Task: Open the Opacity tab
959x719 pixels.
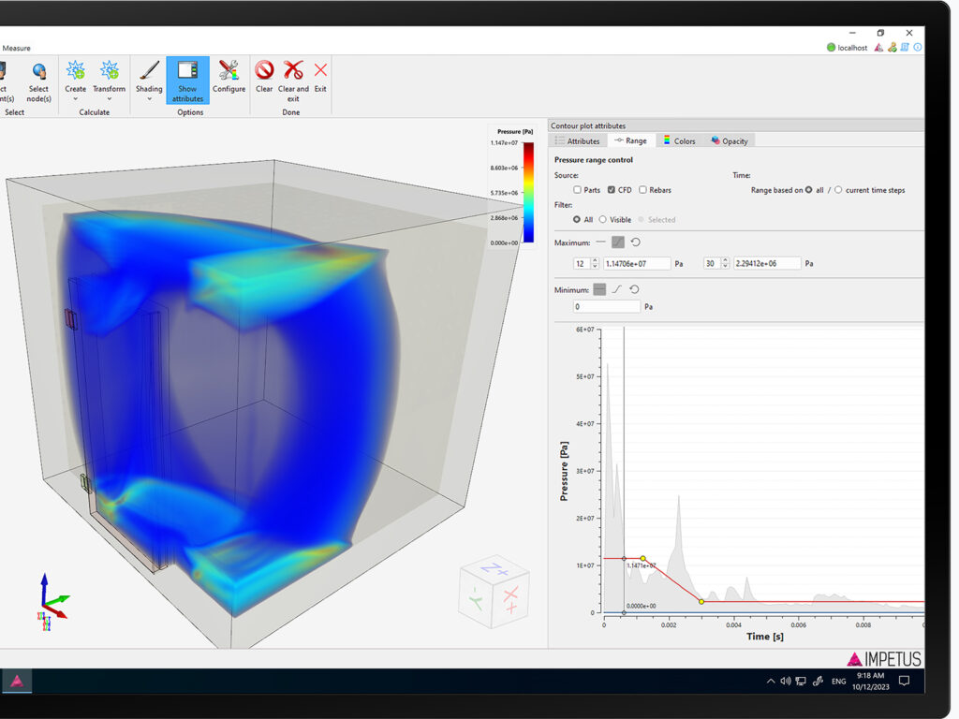Action: click(729, 140)
